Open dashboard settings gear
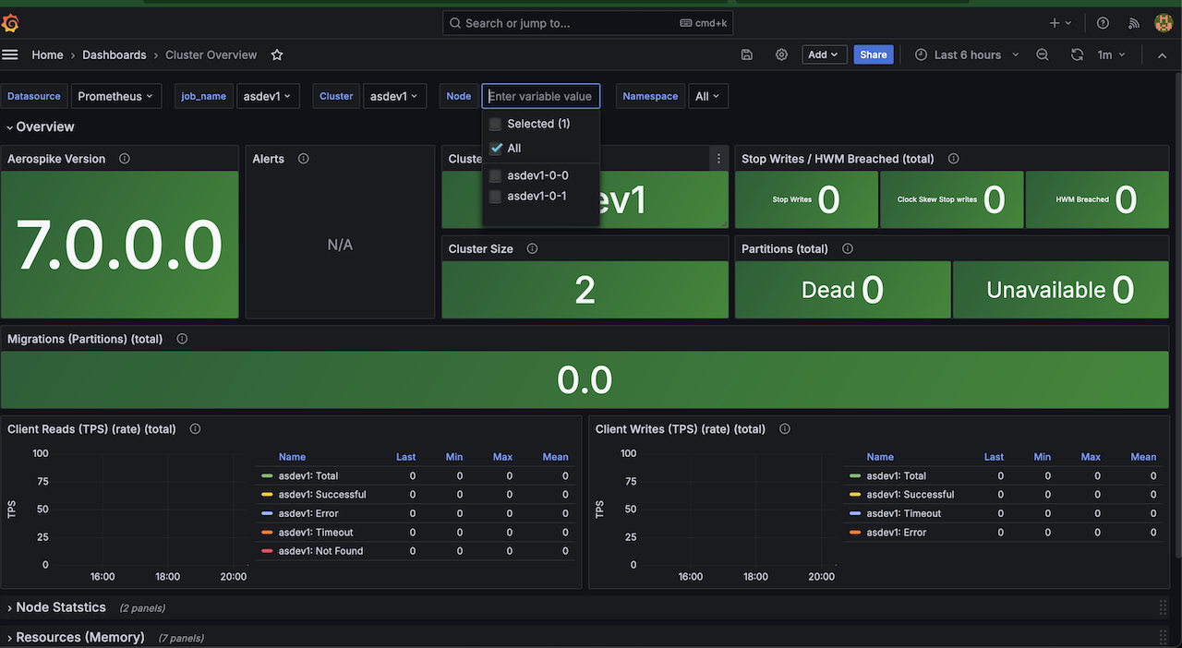Image resolution: width=1182 pixels, height=648 pixels. click(x=782, y=54)
